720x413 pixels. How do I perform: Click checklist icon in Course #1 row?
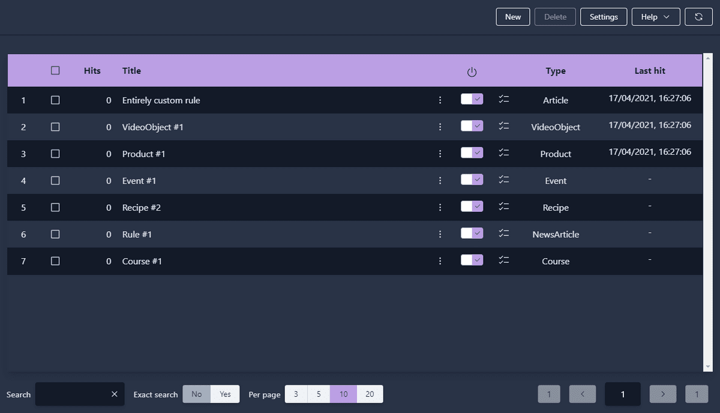504,260
